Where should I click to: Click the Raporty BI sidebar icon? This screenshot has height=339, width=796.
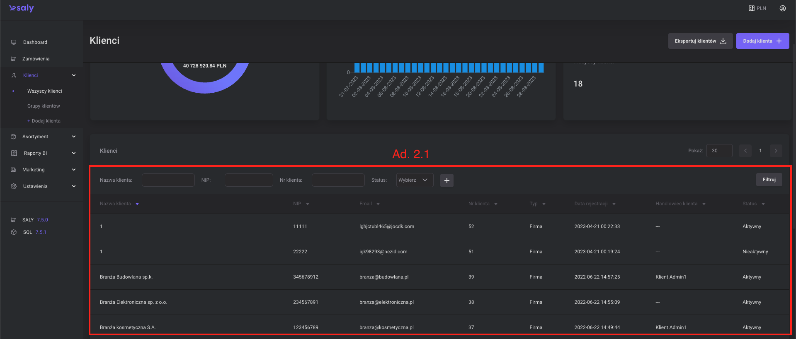tap(14, 153)
